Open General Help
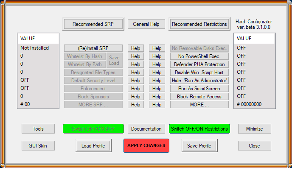292x195 pixels. (x=146, y=24)
